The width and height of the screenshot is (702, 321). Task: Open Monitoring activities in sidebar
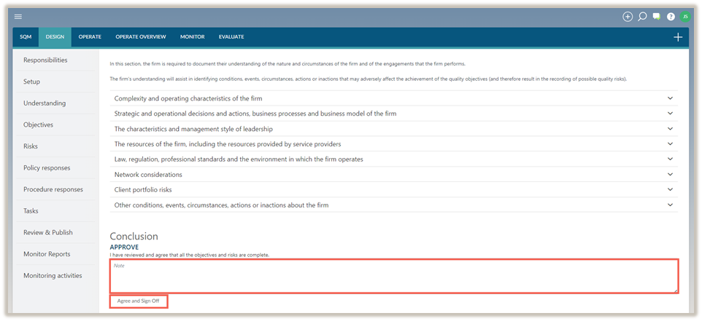pyautogui.click(x=53, y=276)
